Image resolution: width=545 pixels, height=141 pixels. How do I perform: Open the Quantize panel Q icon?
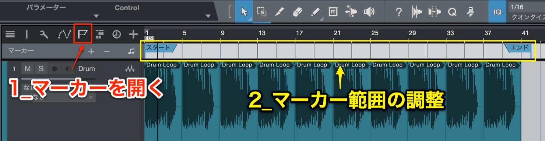[x=452, y=12]
